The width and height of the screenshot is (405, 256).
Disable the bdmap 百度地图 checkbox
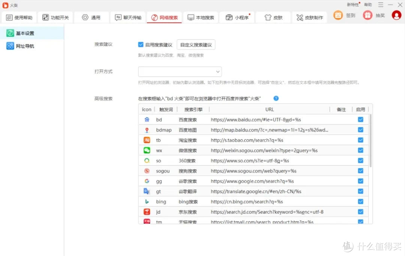[x=361, y=130]
